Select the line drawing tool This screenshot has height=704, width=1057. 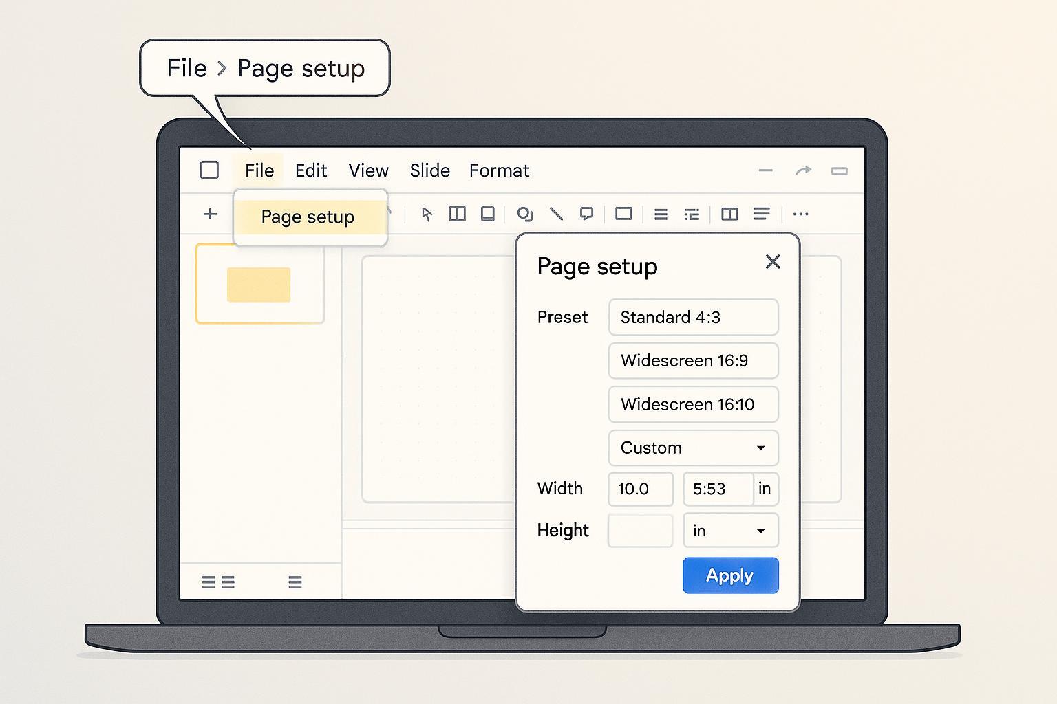pyautogui.click(x=556, y=214)
